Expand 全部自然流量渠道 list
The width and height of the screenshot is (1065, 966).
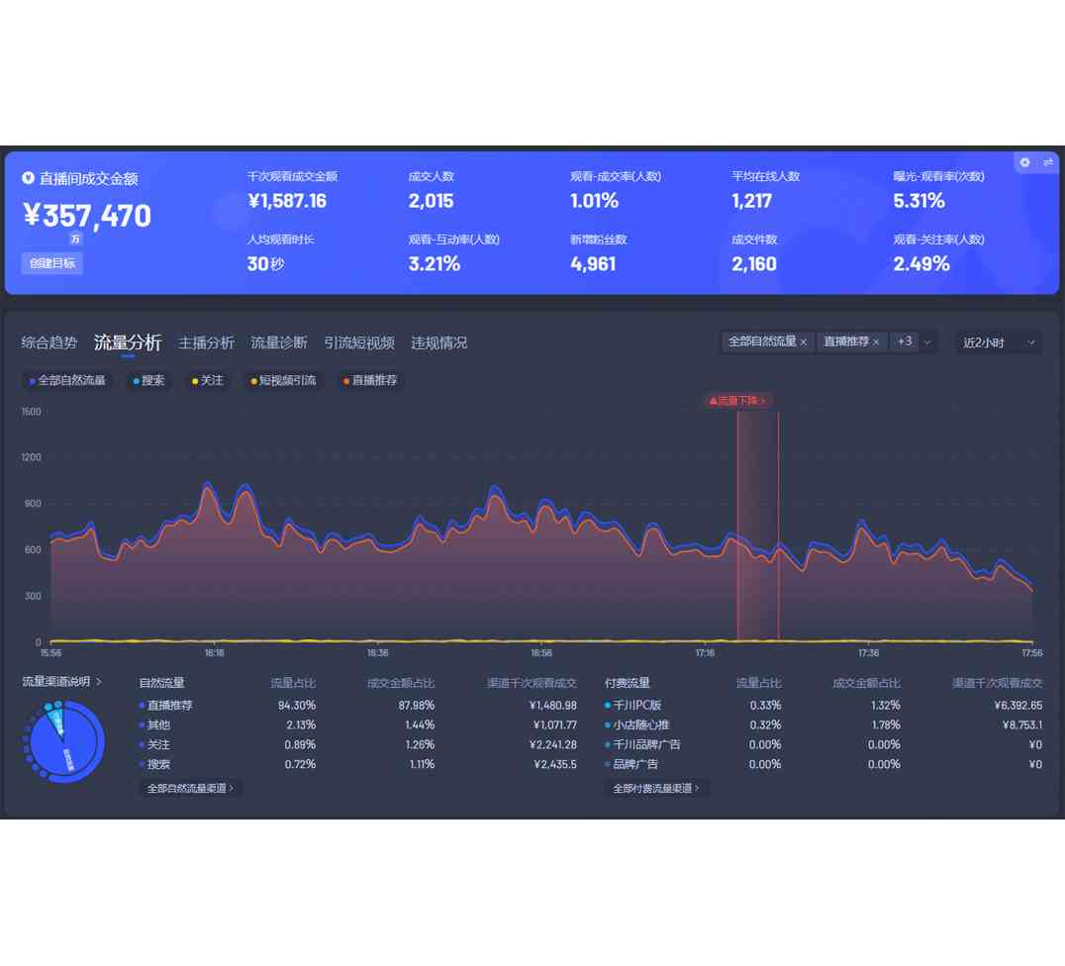[190, 789]
